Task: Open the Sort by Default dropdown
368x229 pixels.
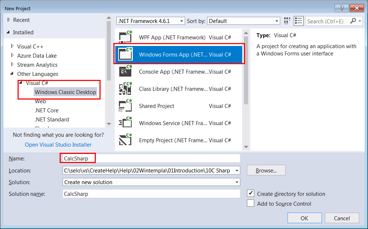Action: 244,21
